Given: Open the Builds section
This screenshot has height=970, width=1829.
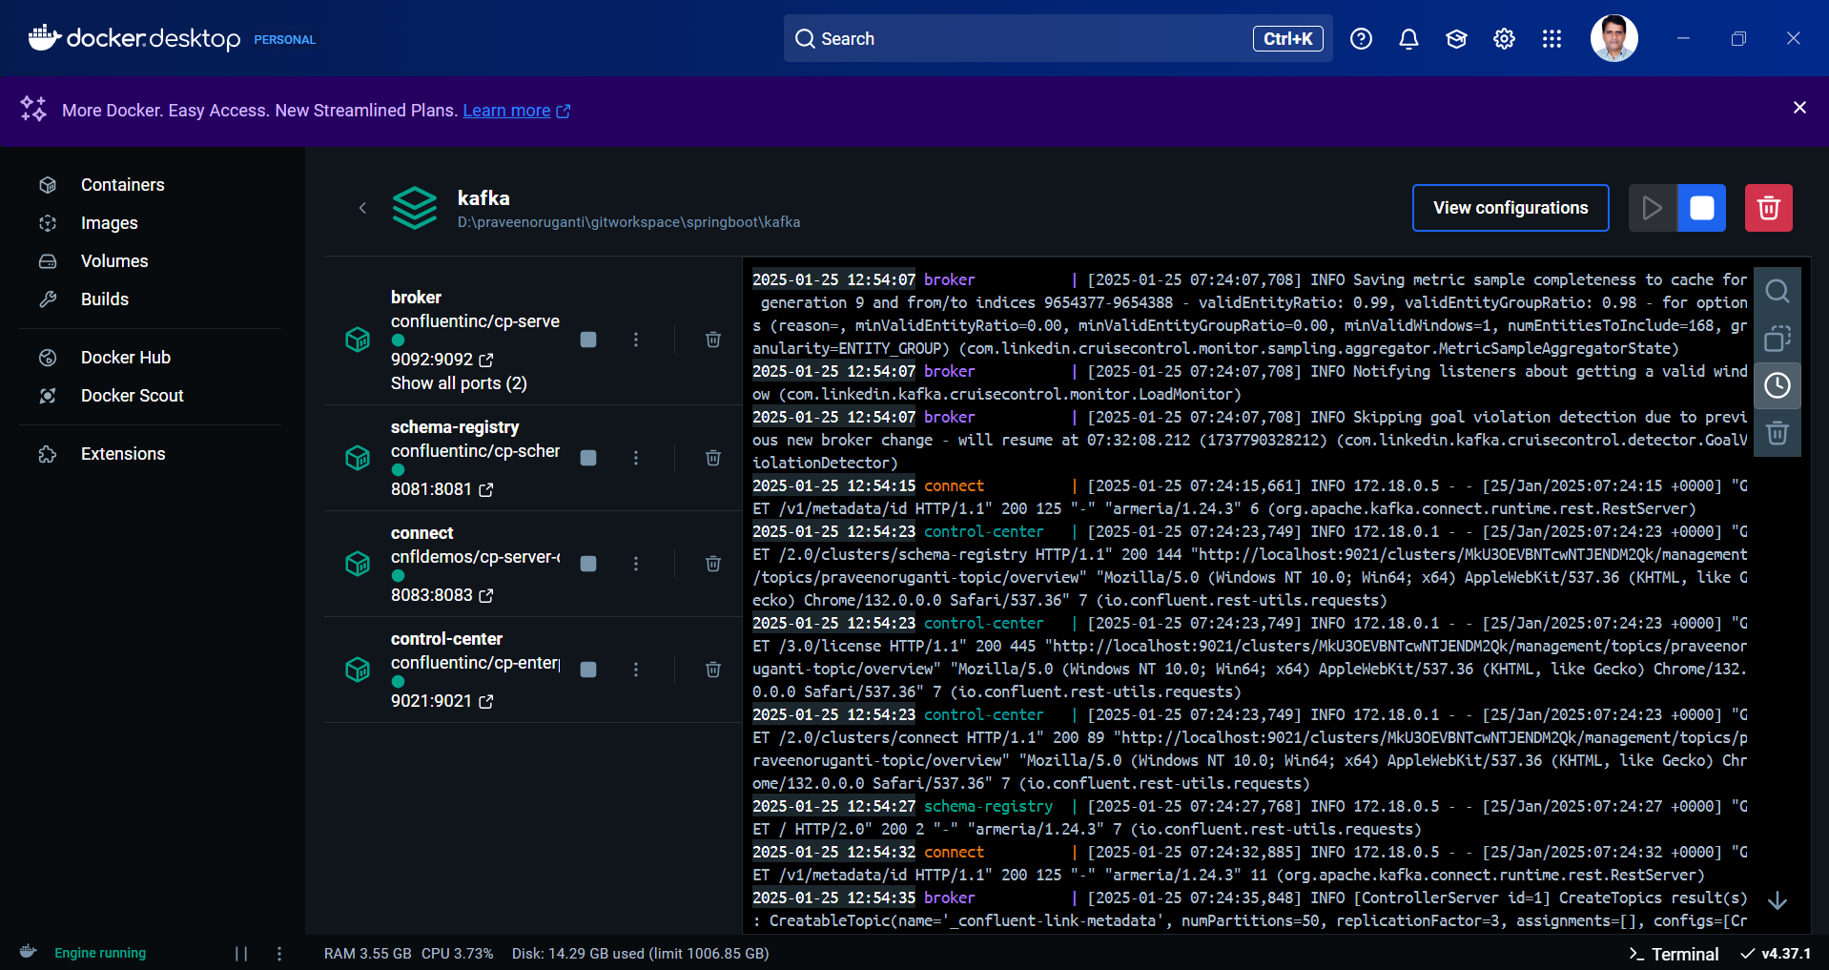Looking at the screenshot, I should [104, 299].
